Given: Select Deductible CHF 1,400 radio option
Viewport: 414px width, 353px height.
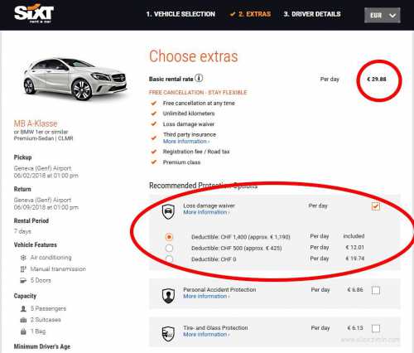Looking at the screenshot, I should click(169, 237).
